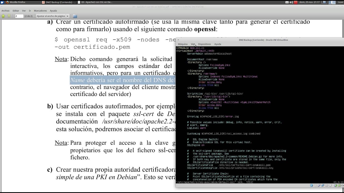This screenshot has height=193, width=344.
Task: Switch to 'DMZ Backup [Corriendo]' taskbar item
Action: (x=59, y=2)
